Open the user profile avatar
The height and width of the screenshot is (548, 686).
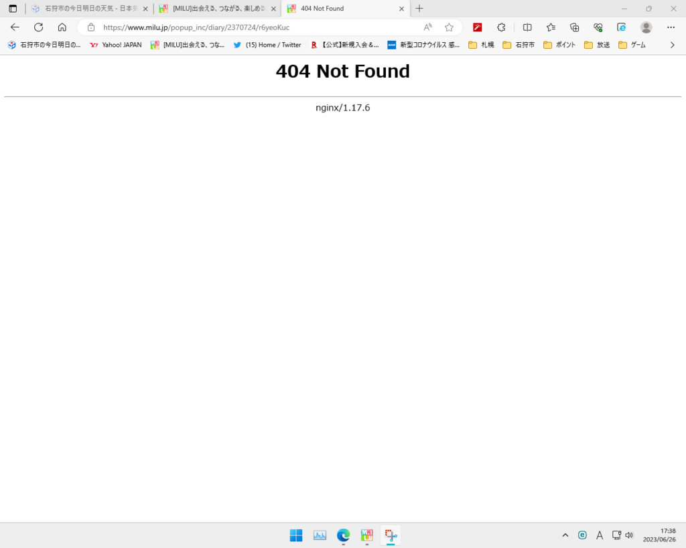tap(646, 27)
